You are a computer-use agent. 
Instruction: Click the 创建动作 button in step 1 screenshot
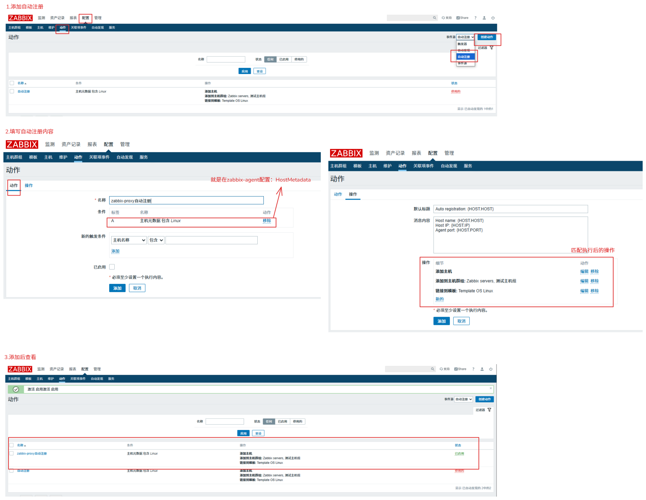pyautogui.click(x=487, y=37)
